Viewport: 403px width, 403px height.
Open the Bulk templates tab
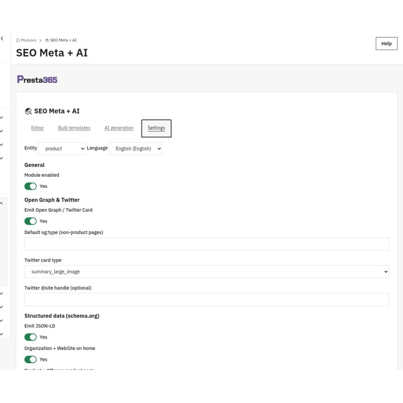(74, 128)
